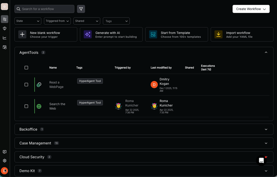Select the Generate with AI card

111,34
